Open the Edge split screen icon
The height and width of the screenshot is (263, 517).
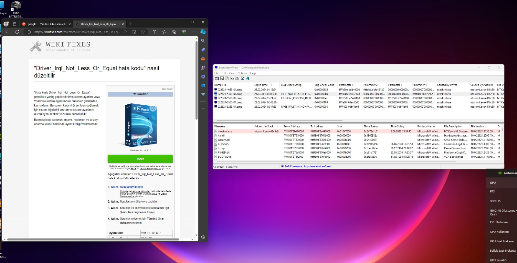point(154,32)
